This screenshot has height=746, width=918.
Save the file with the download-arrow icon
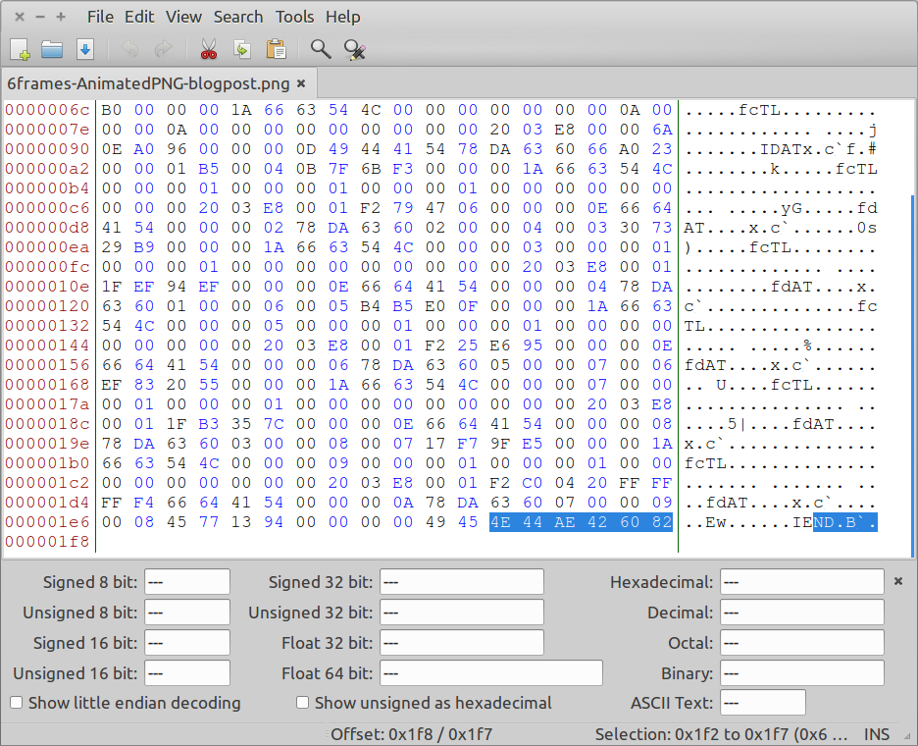coord(84,49)
